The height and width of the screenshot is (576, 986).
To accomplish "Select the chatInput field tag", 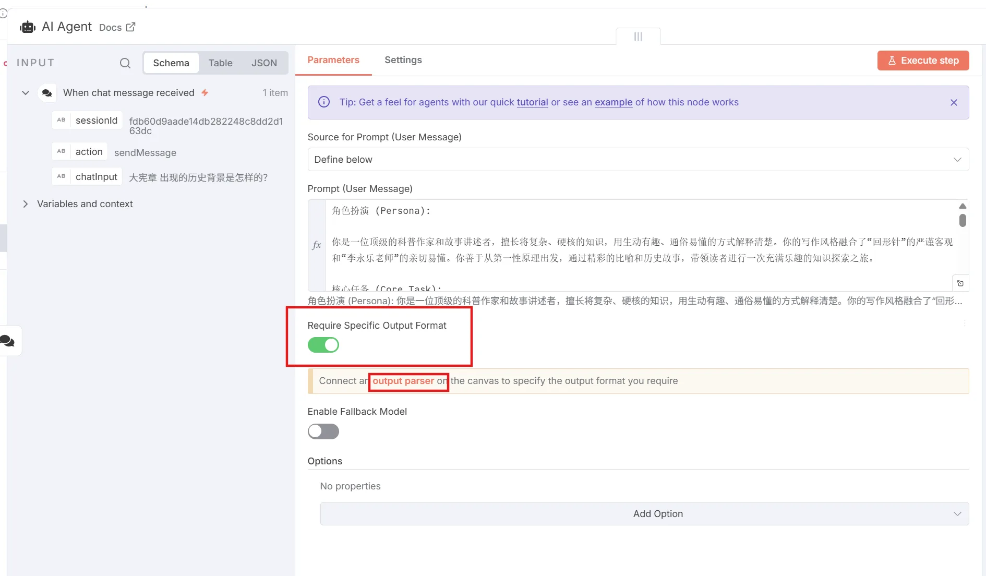I will coord(87,176).
